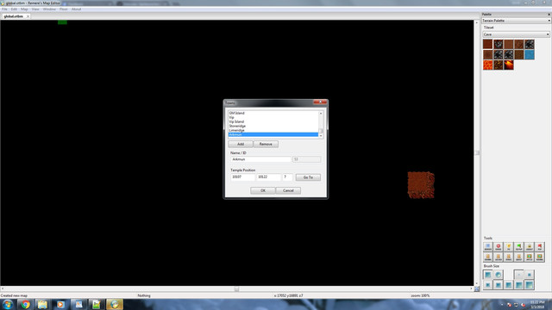Close the Towns dialog window

click(320, 102)
